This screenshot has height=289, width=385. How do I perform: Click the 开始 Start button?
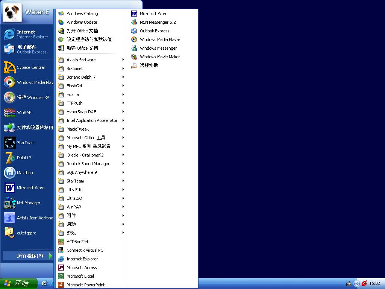coord(18,283)
